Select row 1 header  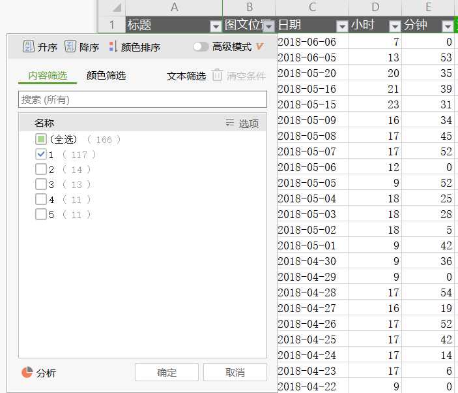[x=112, y=25]
